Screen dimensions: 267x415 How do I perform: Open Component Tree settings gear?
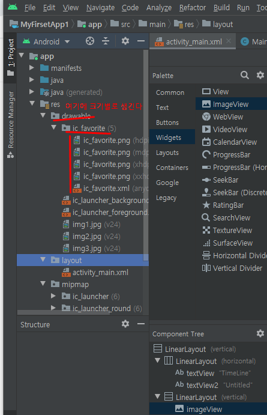point(260,333)
